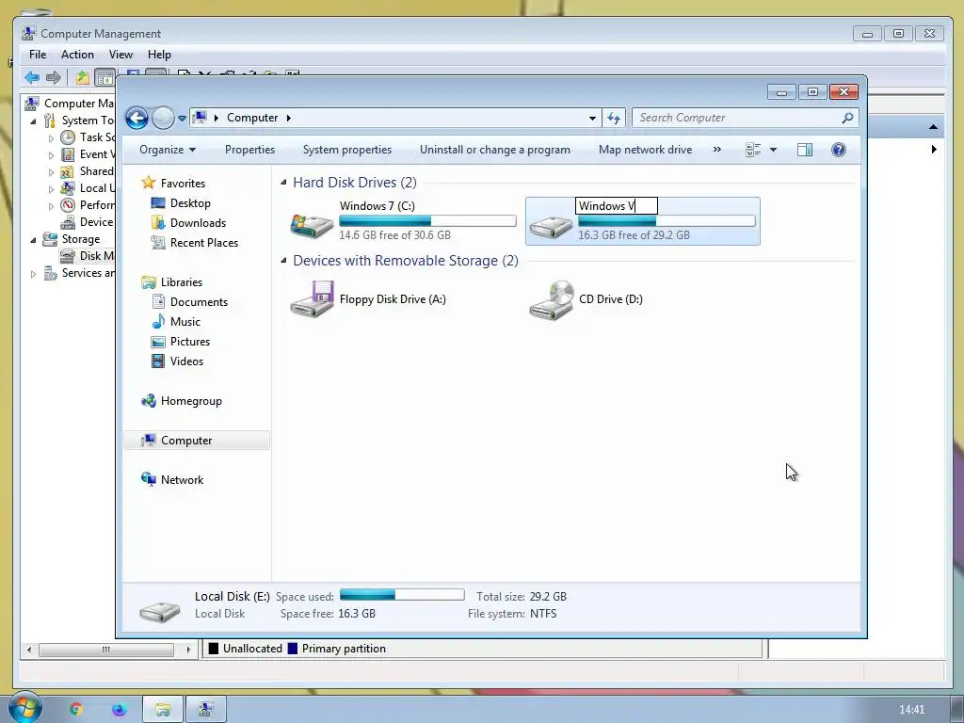
Task: Select Libraries in navigation pane
Action: (182, 282)
